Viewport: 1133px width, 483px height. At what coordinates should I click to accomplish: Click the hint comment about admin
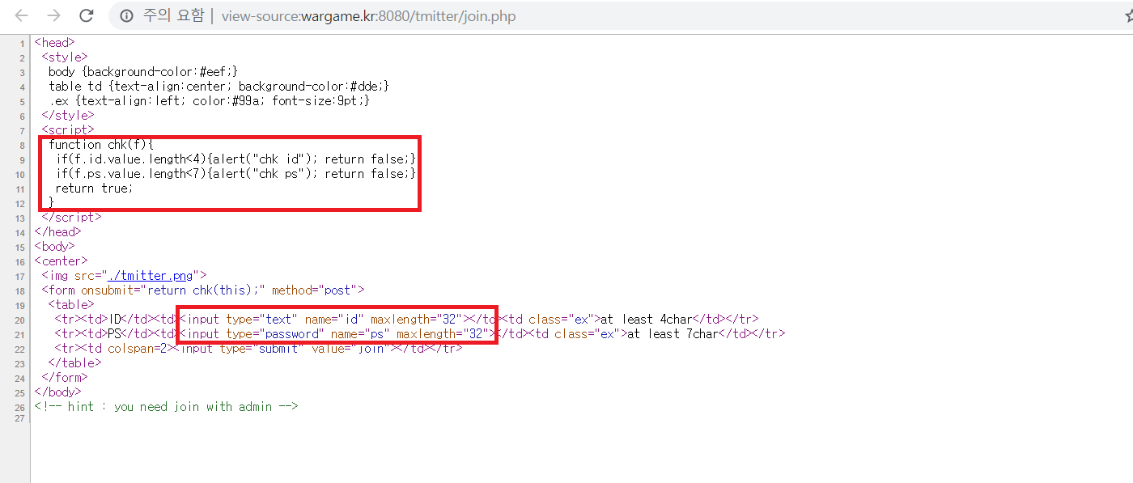tap(167, 406)
